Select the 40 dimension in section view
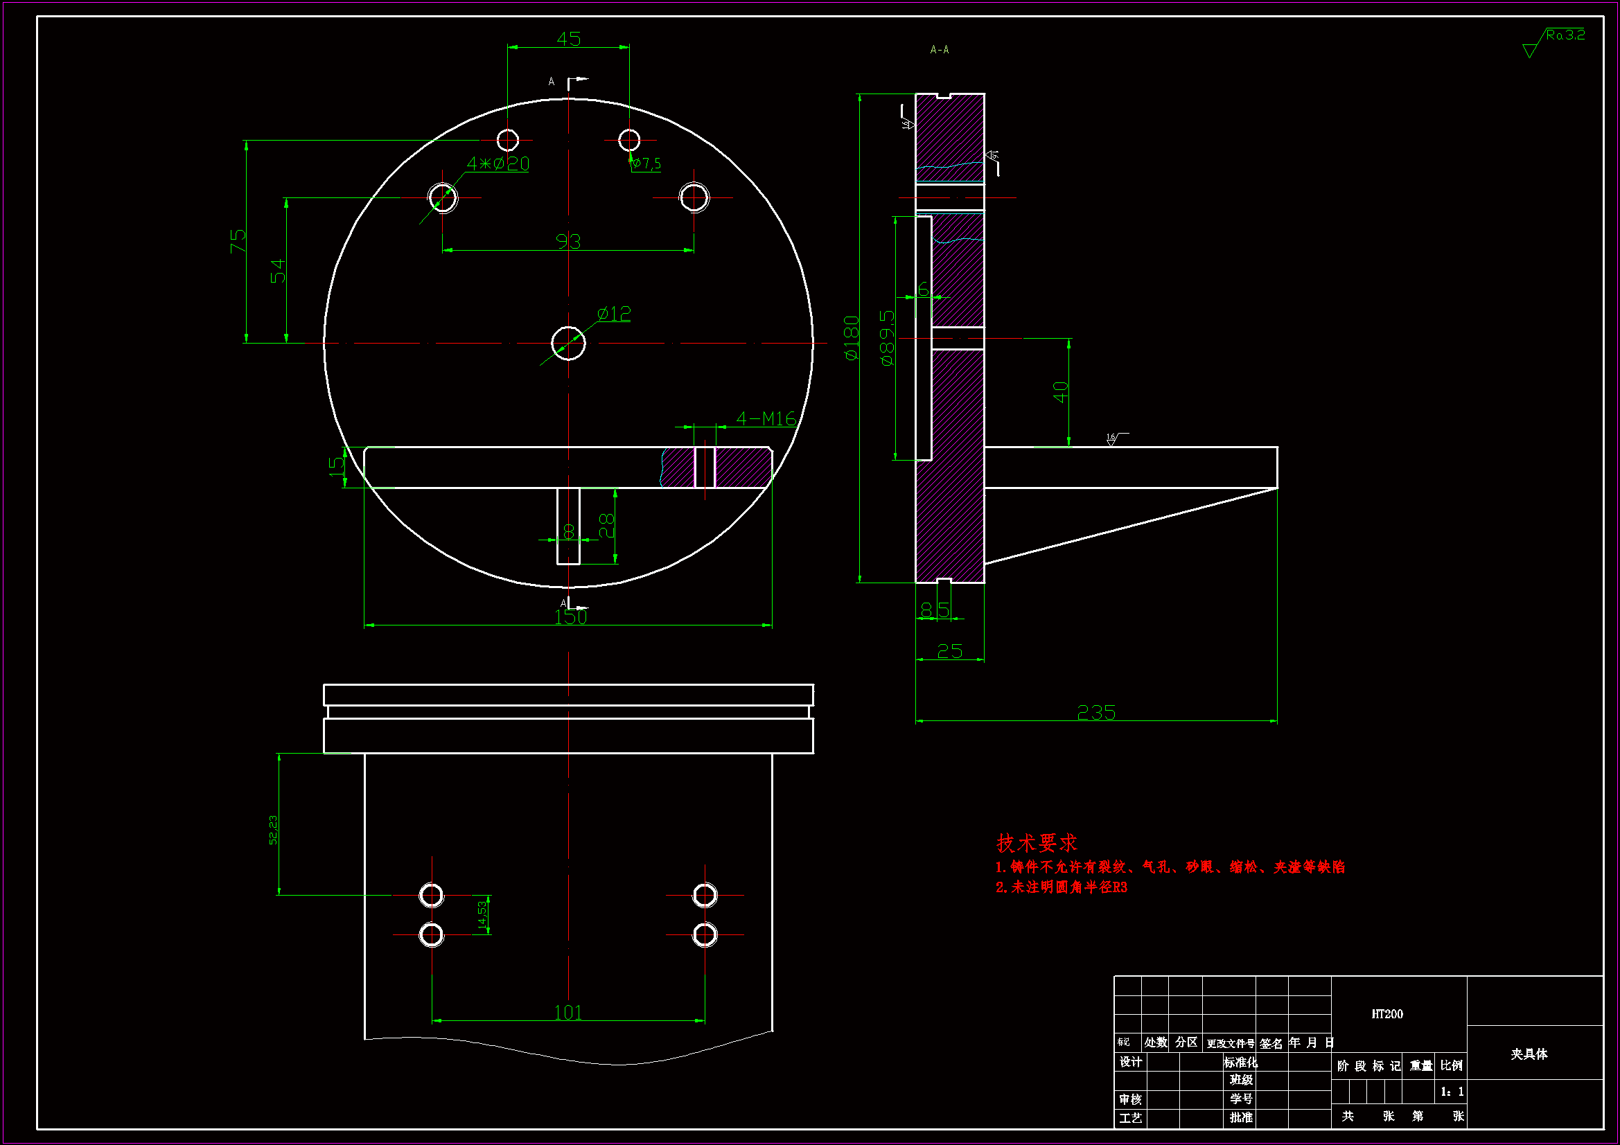 click(1060, 391)
